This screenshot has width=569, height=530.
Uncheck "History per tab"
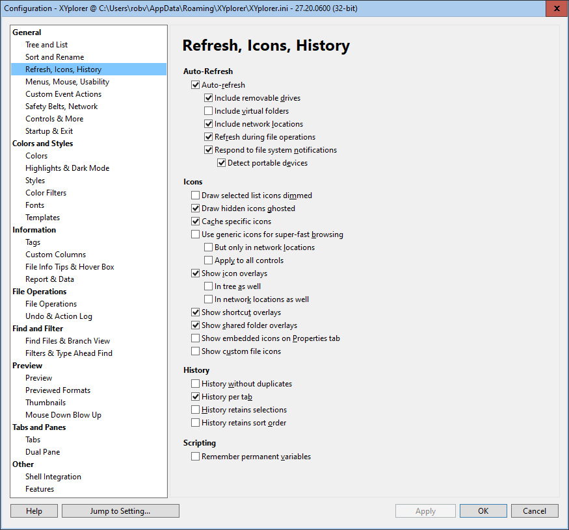click(x=195, y=396)
